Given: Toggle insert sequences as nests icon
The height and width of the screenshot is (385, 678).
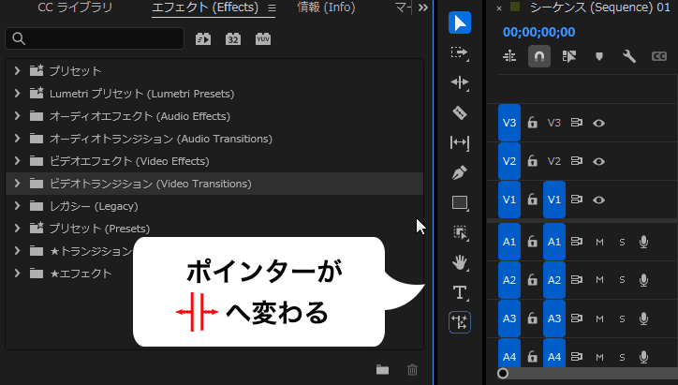Looking at the screenshot, I should 509,56.
